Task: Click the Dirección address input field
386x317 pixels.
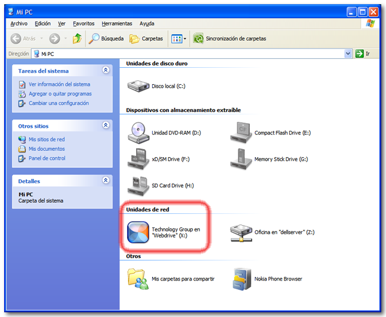Action: (192, 54)
